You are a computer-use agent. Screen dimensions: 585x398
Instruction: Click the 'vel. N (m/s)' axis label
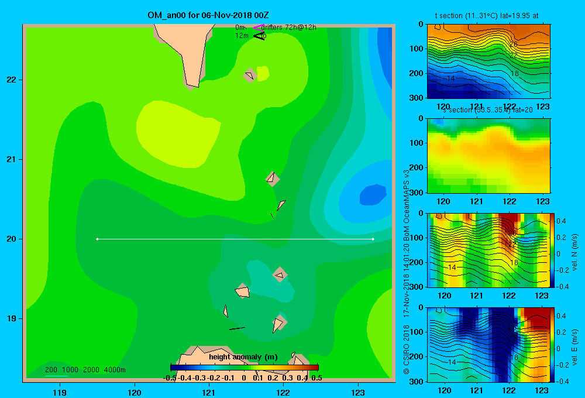coord(575,252)
